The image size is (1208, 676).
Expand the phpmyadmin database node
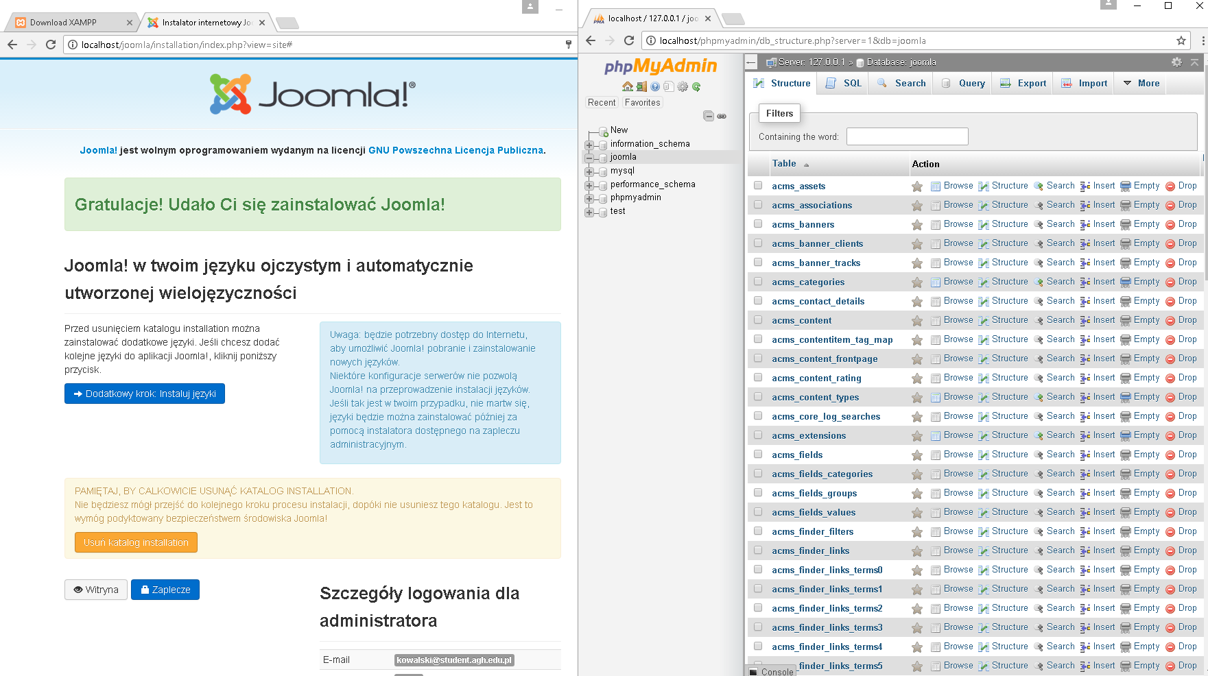589,198
